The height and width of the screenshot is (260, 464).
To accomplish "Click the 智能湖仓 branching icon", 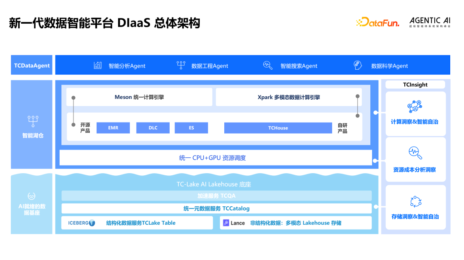I will point(33,122).
